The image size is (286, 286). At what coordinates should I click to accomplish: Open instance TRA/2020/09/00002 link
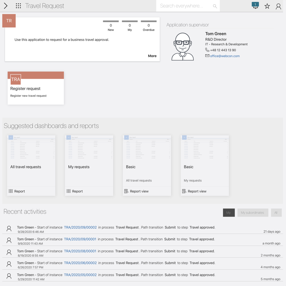coord(80,227)
